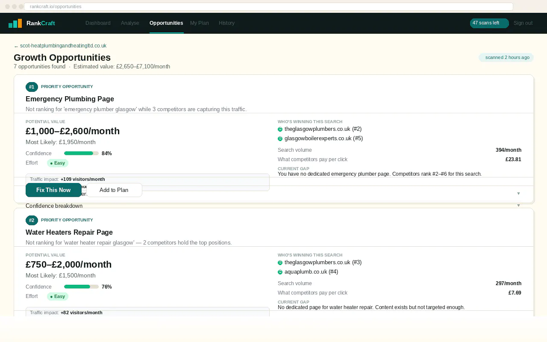Click the scanned 2 hours ago badge

[x=506, y=57]
